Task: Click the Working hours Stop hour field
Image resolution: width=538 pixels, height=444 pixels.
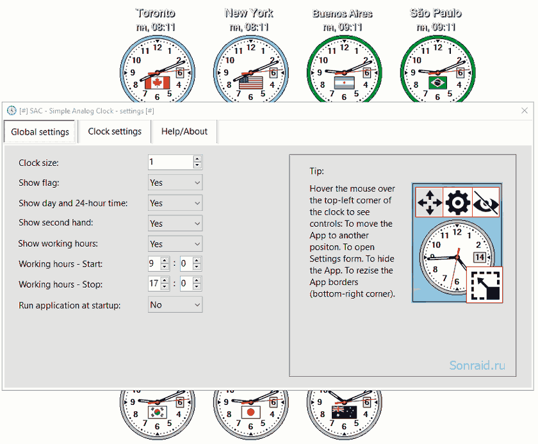Action: pos(155,283)
